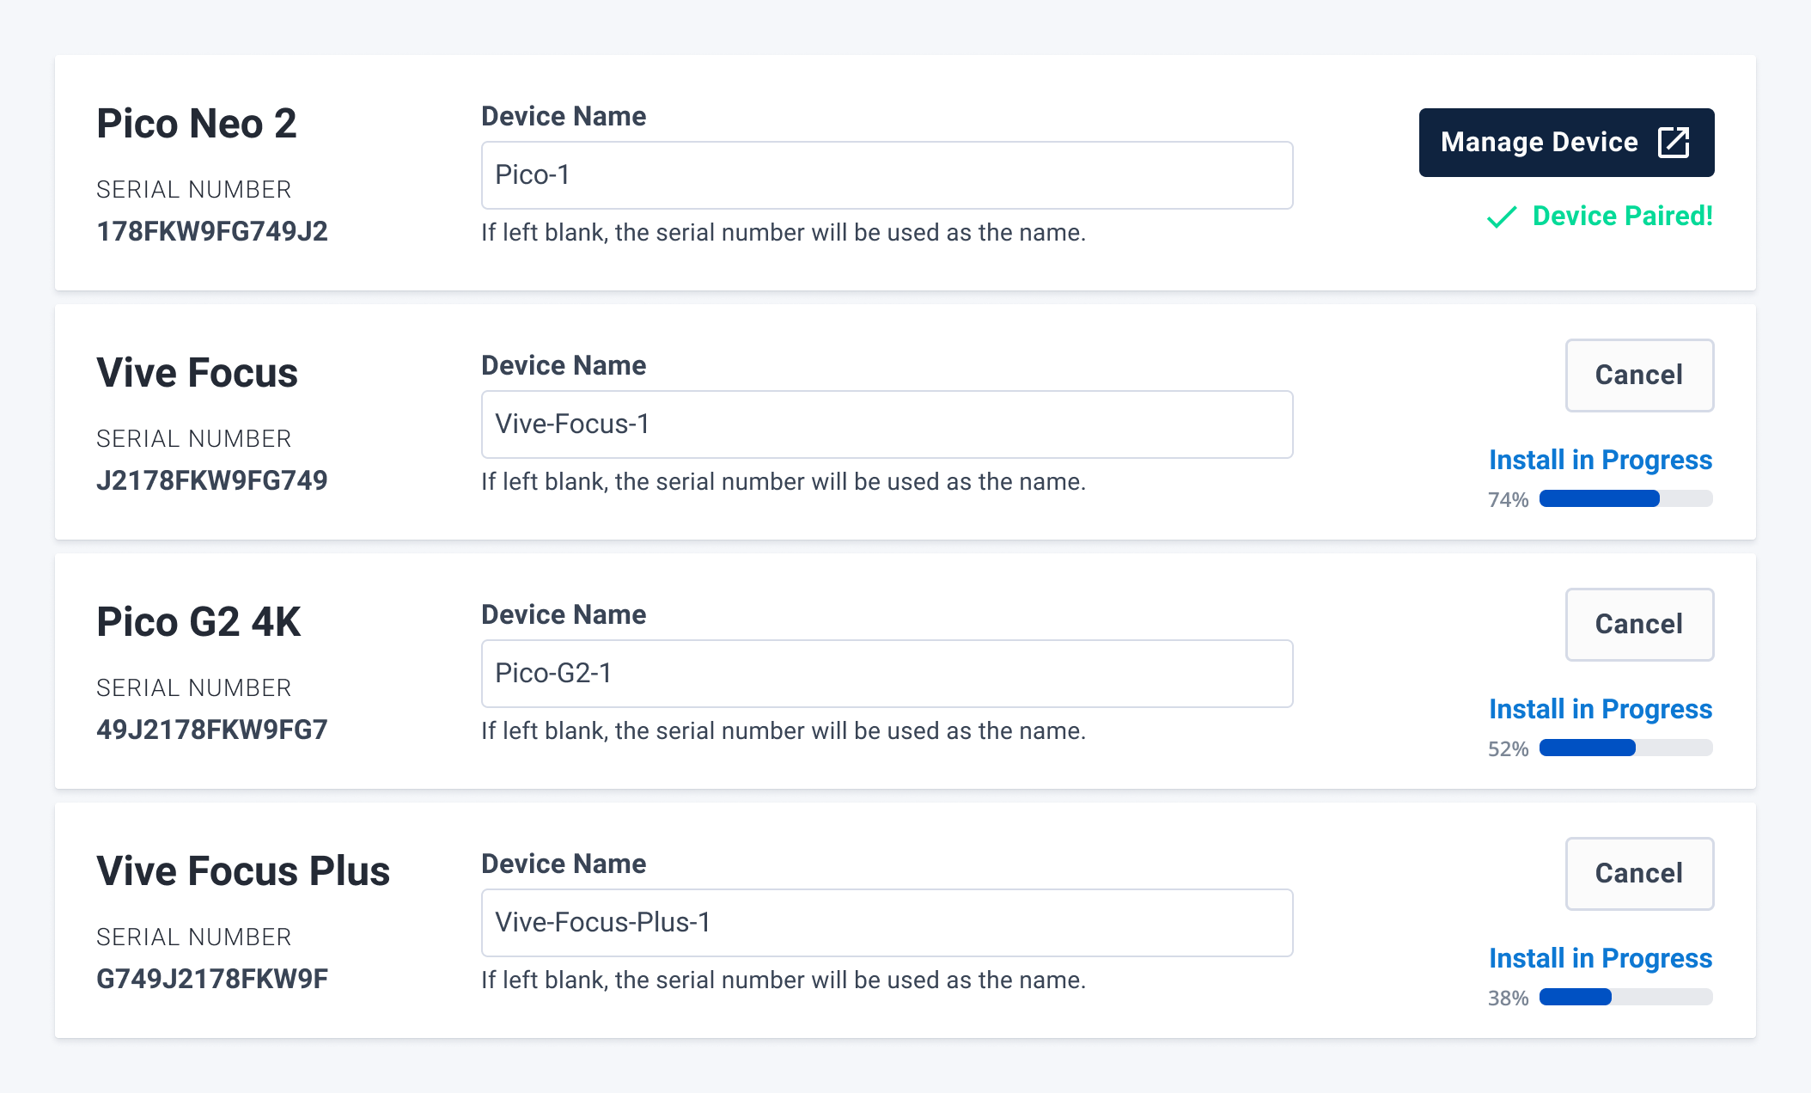The width and height of the screenshot is (1811, 1093).
Task: Click the 38% install progress bar
Action: point(1625,998)
